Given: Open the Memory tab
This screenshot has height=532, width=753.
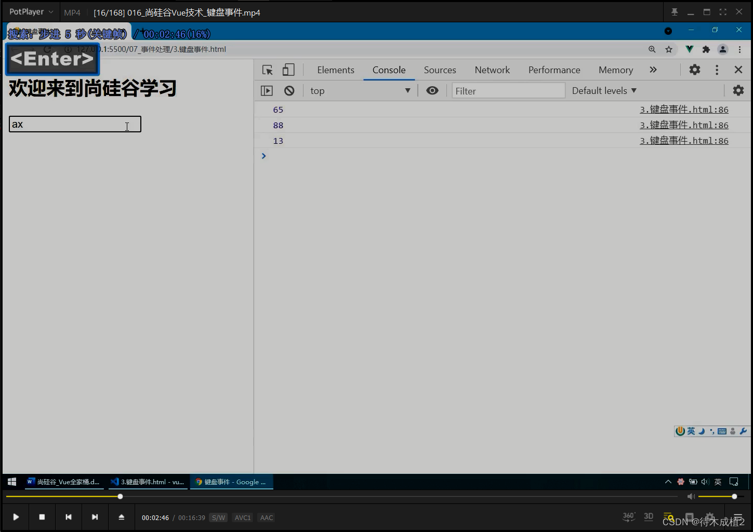Looking at the screenshot, I should (x=616, y=70).
